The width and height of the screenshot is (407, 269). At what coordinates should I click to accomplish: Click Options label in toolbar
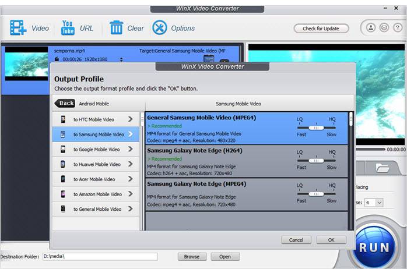[183, 29]
